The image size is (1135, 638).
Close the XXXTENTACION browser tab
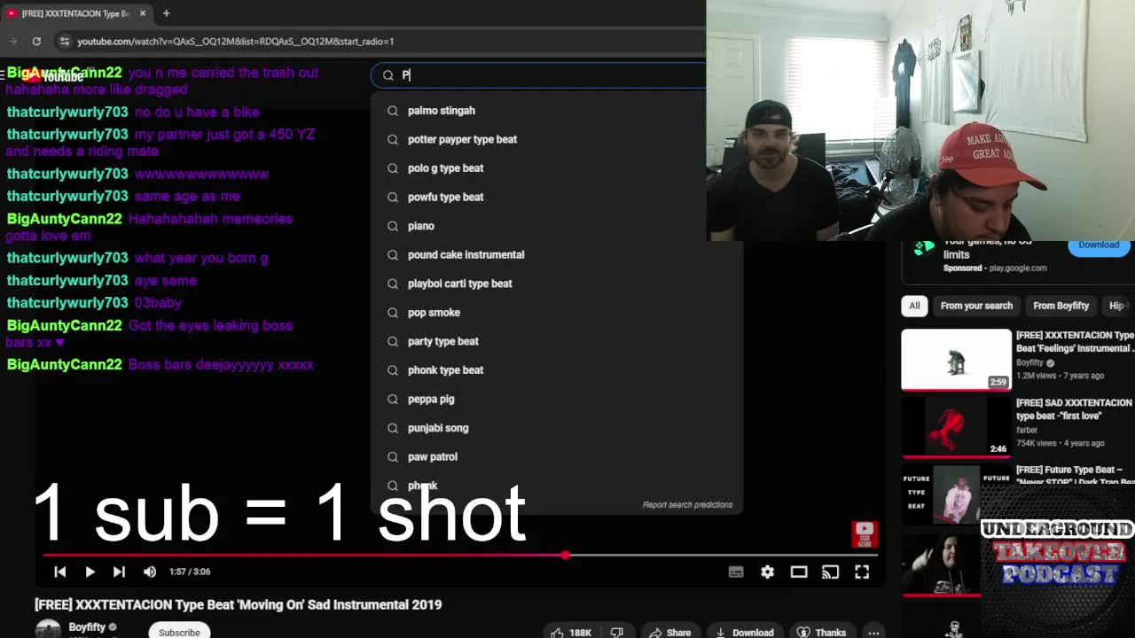click(x=143, y=13)
